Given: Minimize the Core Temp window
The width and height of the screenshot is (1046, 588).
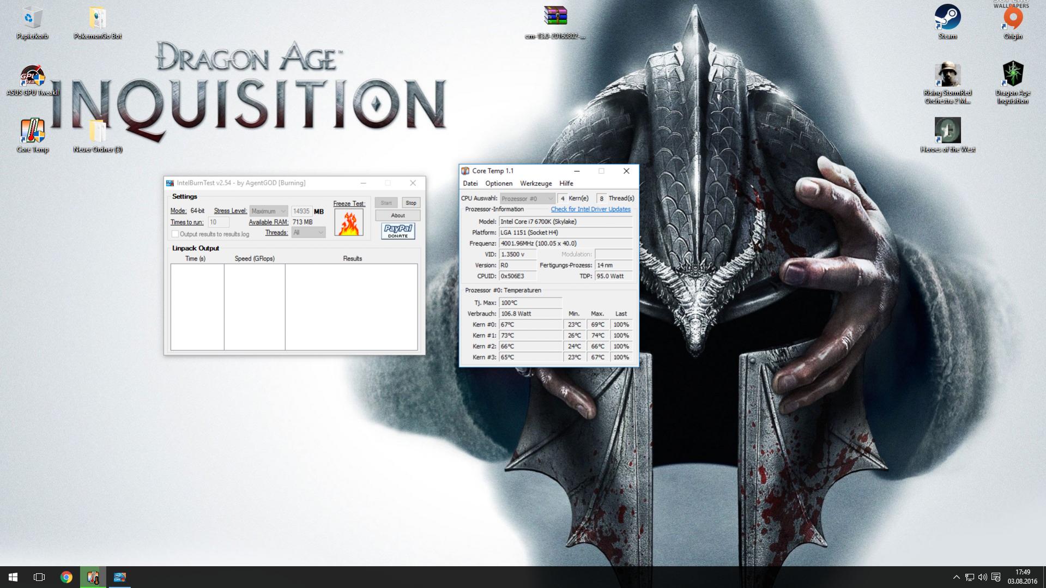Looking at the screenshot, I should coord(577,171).
